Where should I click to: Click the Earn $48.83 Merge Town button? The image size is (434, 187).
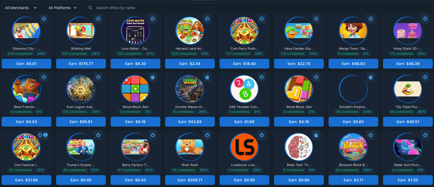click(353, 64)
